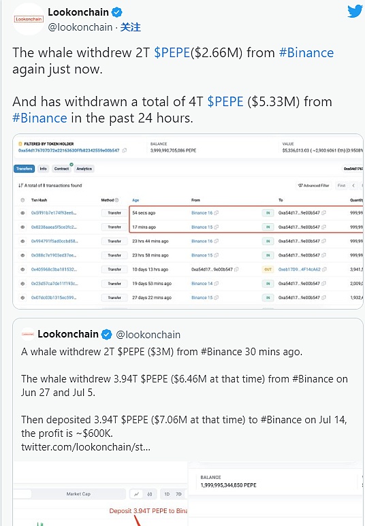The image size is (365, 526).
Task: Copy the token holder address icon
Action: pos(124,150)
